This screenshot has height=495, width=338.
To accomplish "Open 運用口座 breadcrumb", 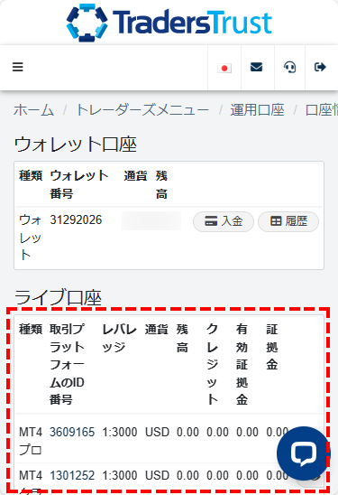I will pos(257,110).
